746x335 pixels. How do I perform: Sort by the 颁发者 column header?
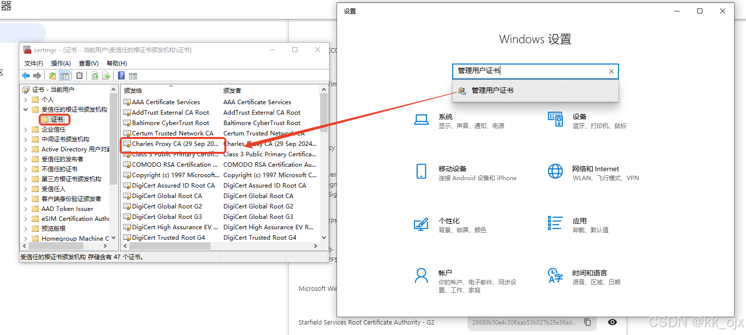tap(271, 90)
